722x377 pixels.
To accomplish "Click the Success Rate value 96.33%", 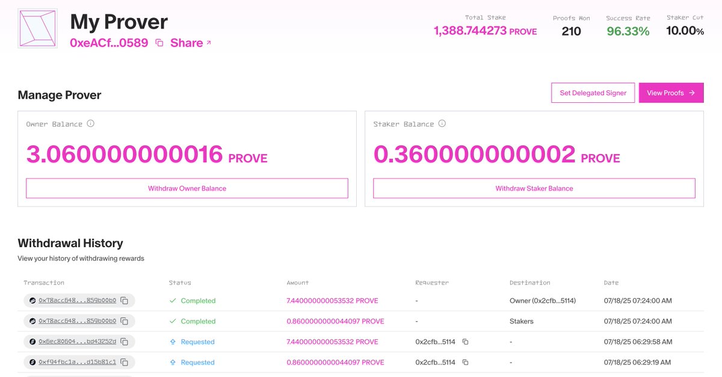I will [x=628, y=31].
